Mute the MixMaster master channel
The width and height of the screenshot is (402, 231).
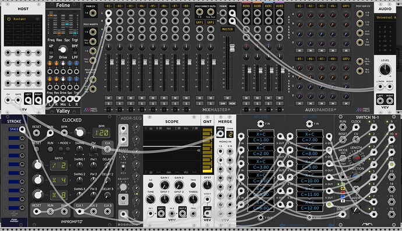(x=227, y=98)
